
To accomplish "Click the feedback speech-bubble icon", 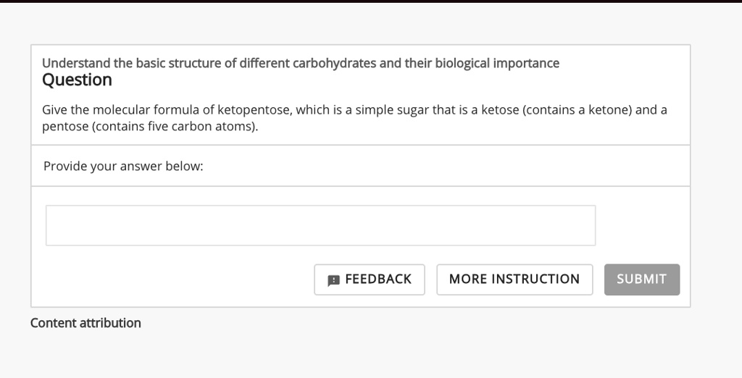I will pos(333,280).
